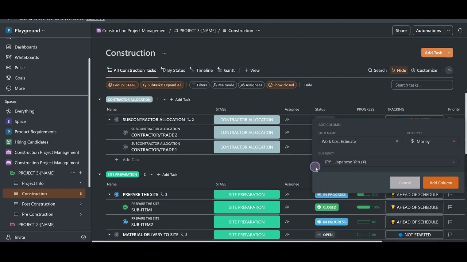The width and height of the screenshot is (467, 262).
Task: Toggle status circle of SUB-ITEM2
Action: [125, 222]
